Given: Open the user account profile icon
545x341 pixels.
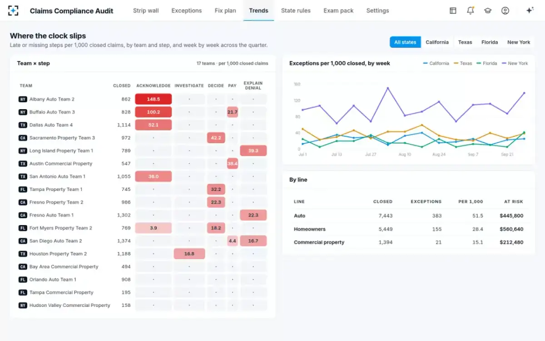Looking at the screenshot, I should click(x=505, y=10).
